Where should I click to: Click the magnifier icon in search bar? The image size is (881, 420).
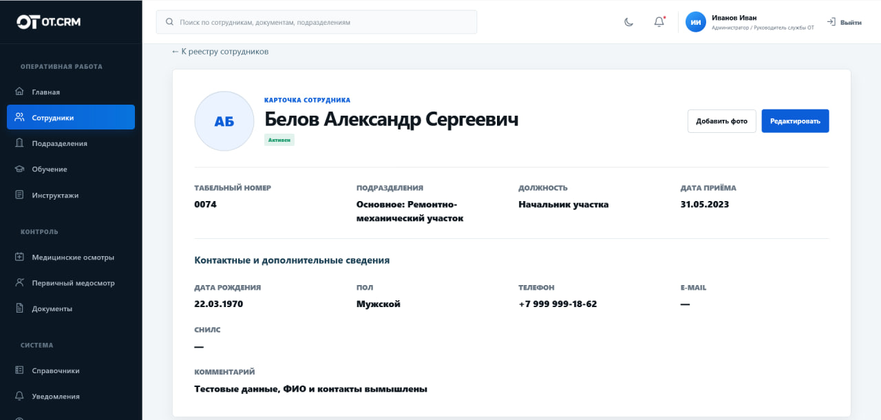pos(169,22)
